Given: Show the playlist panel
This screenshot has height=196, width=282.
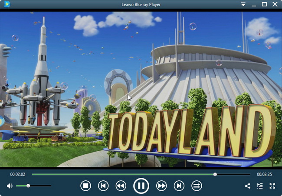Looking at the screenshot, I should 260,186.
